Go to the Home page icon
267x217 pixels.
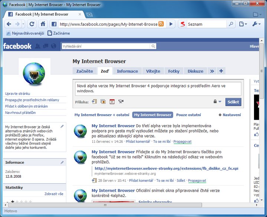[43, 24]
